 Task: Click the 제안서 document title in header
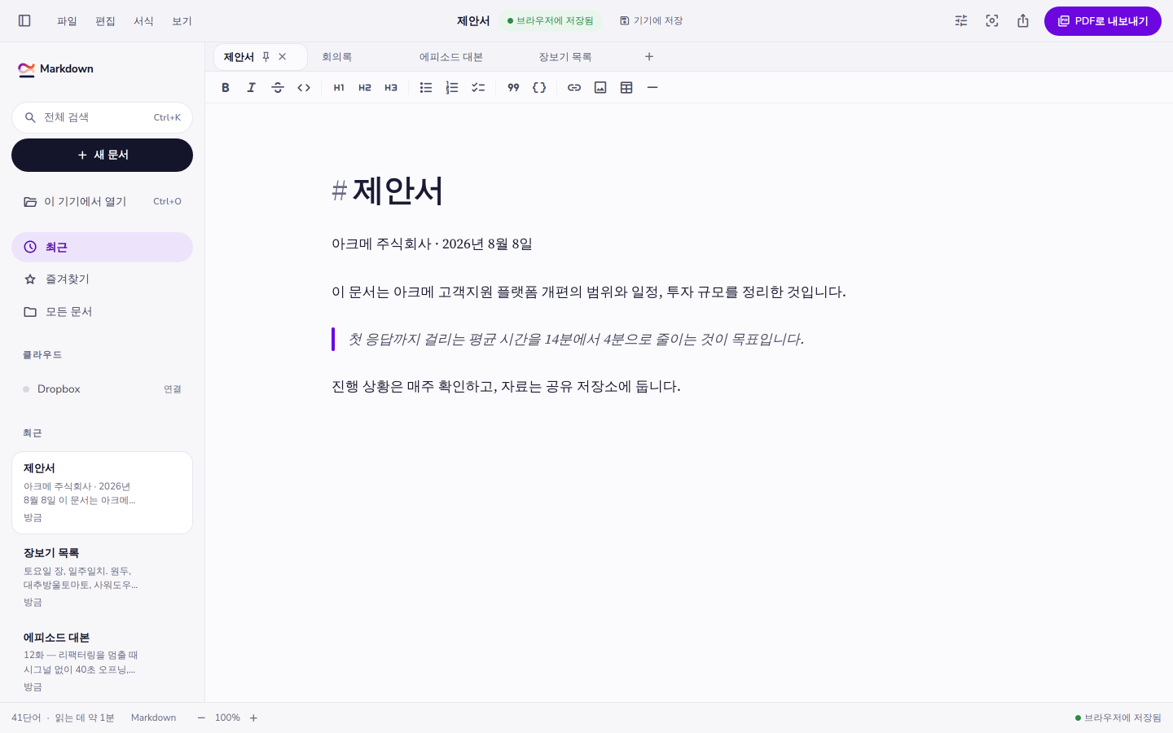[x=473, y=21]
